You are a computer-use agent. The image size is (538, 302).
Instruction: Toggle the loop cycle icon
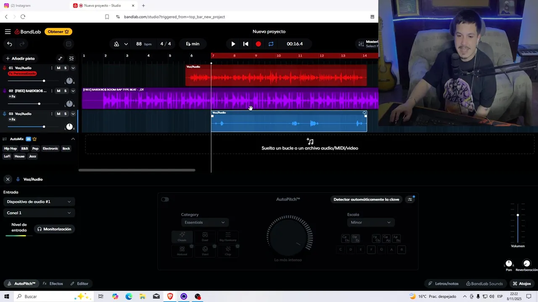tap(271, 44)
